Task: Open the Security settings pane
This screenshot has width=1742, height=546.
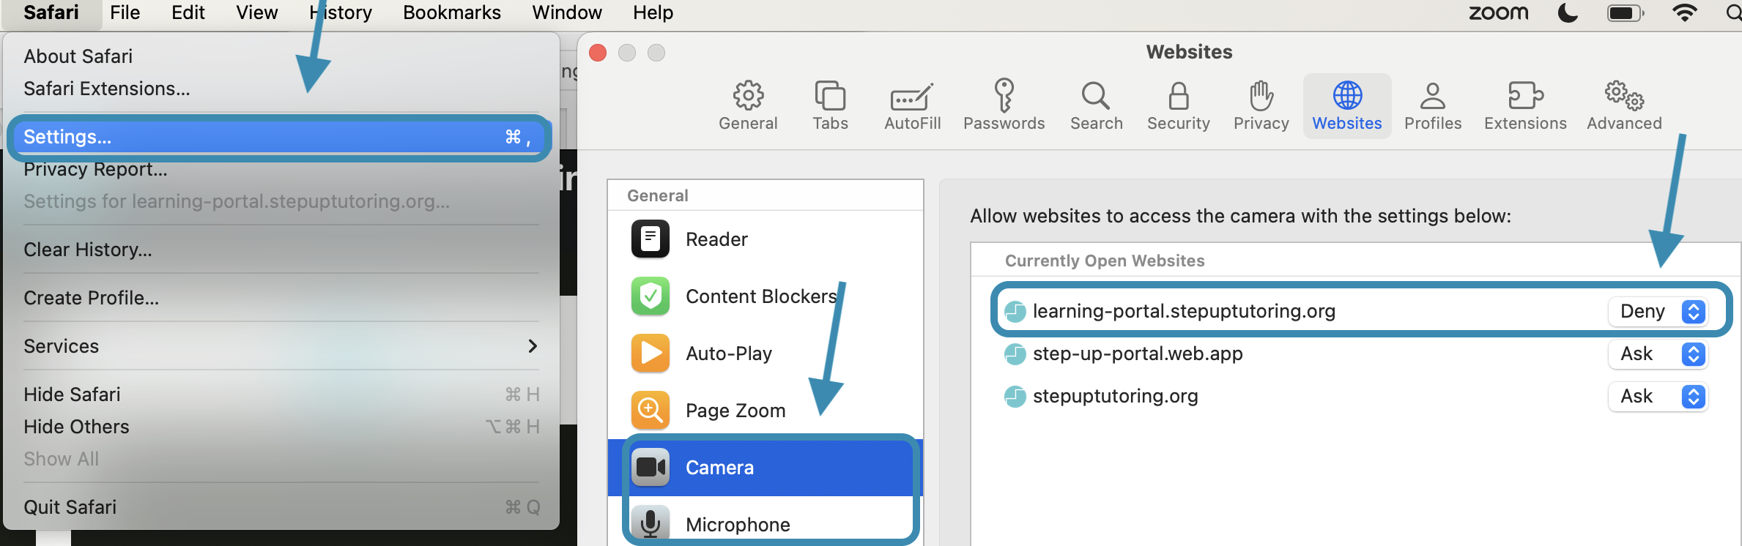Action: pos(1178,106)
